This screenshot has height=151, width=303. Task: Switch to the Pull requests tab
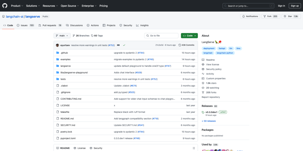click(x=50, y=25)
